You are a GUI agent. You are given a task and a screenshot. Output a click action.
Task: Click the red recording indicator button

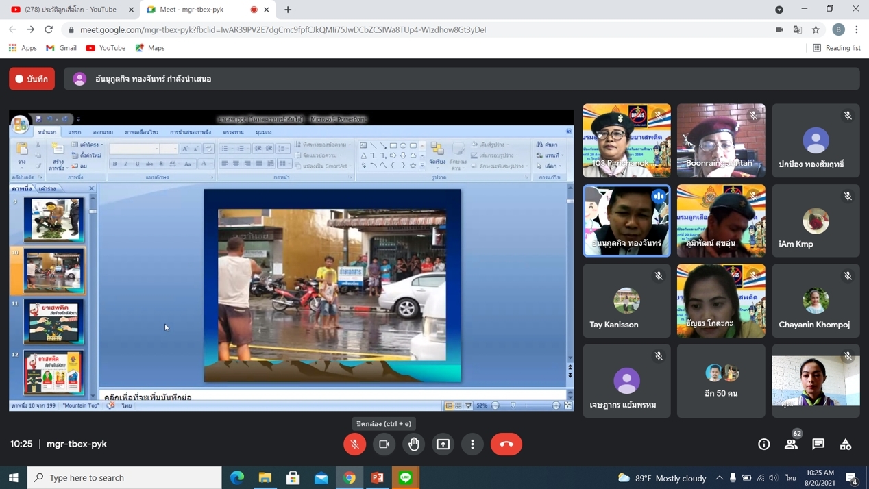point(32,79)
